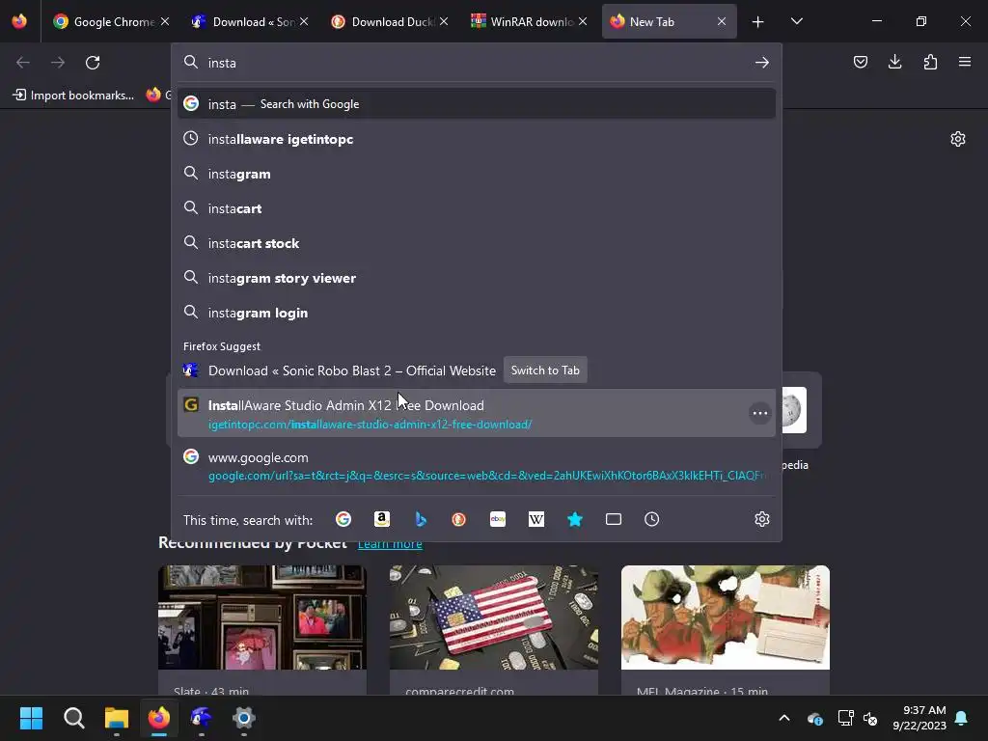Click Switch to Tab button

pyautogui.click(x=545, y=370)
